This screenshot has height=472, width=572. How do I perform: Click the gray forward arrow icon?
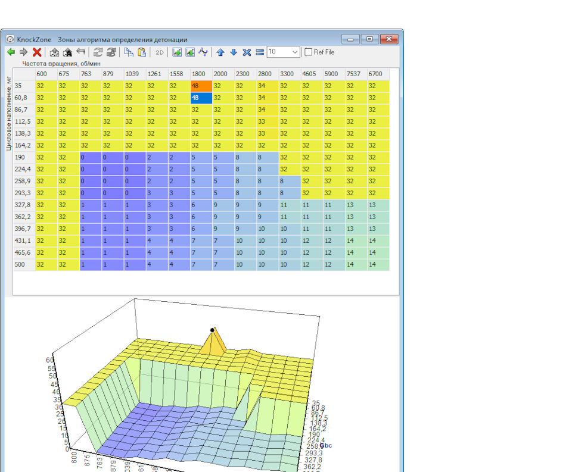pos(24,52)
